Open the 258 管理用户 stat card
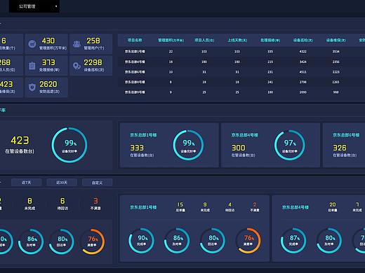This screenshot has height=273, width=365. 91,44
